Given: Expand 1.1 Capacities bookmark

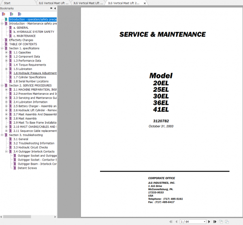Looking at the screenshot, I should point(6,52).
